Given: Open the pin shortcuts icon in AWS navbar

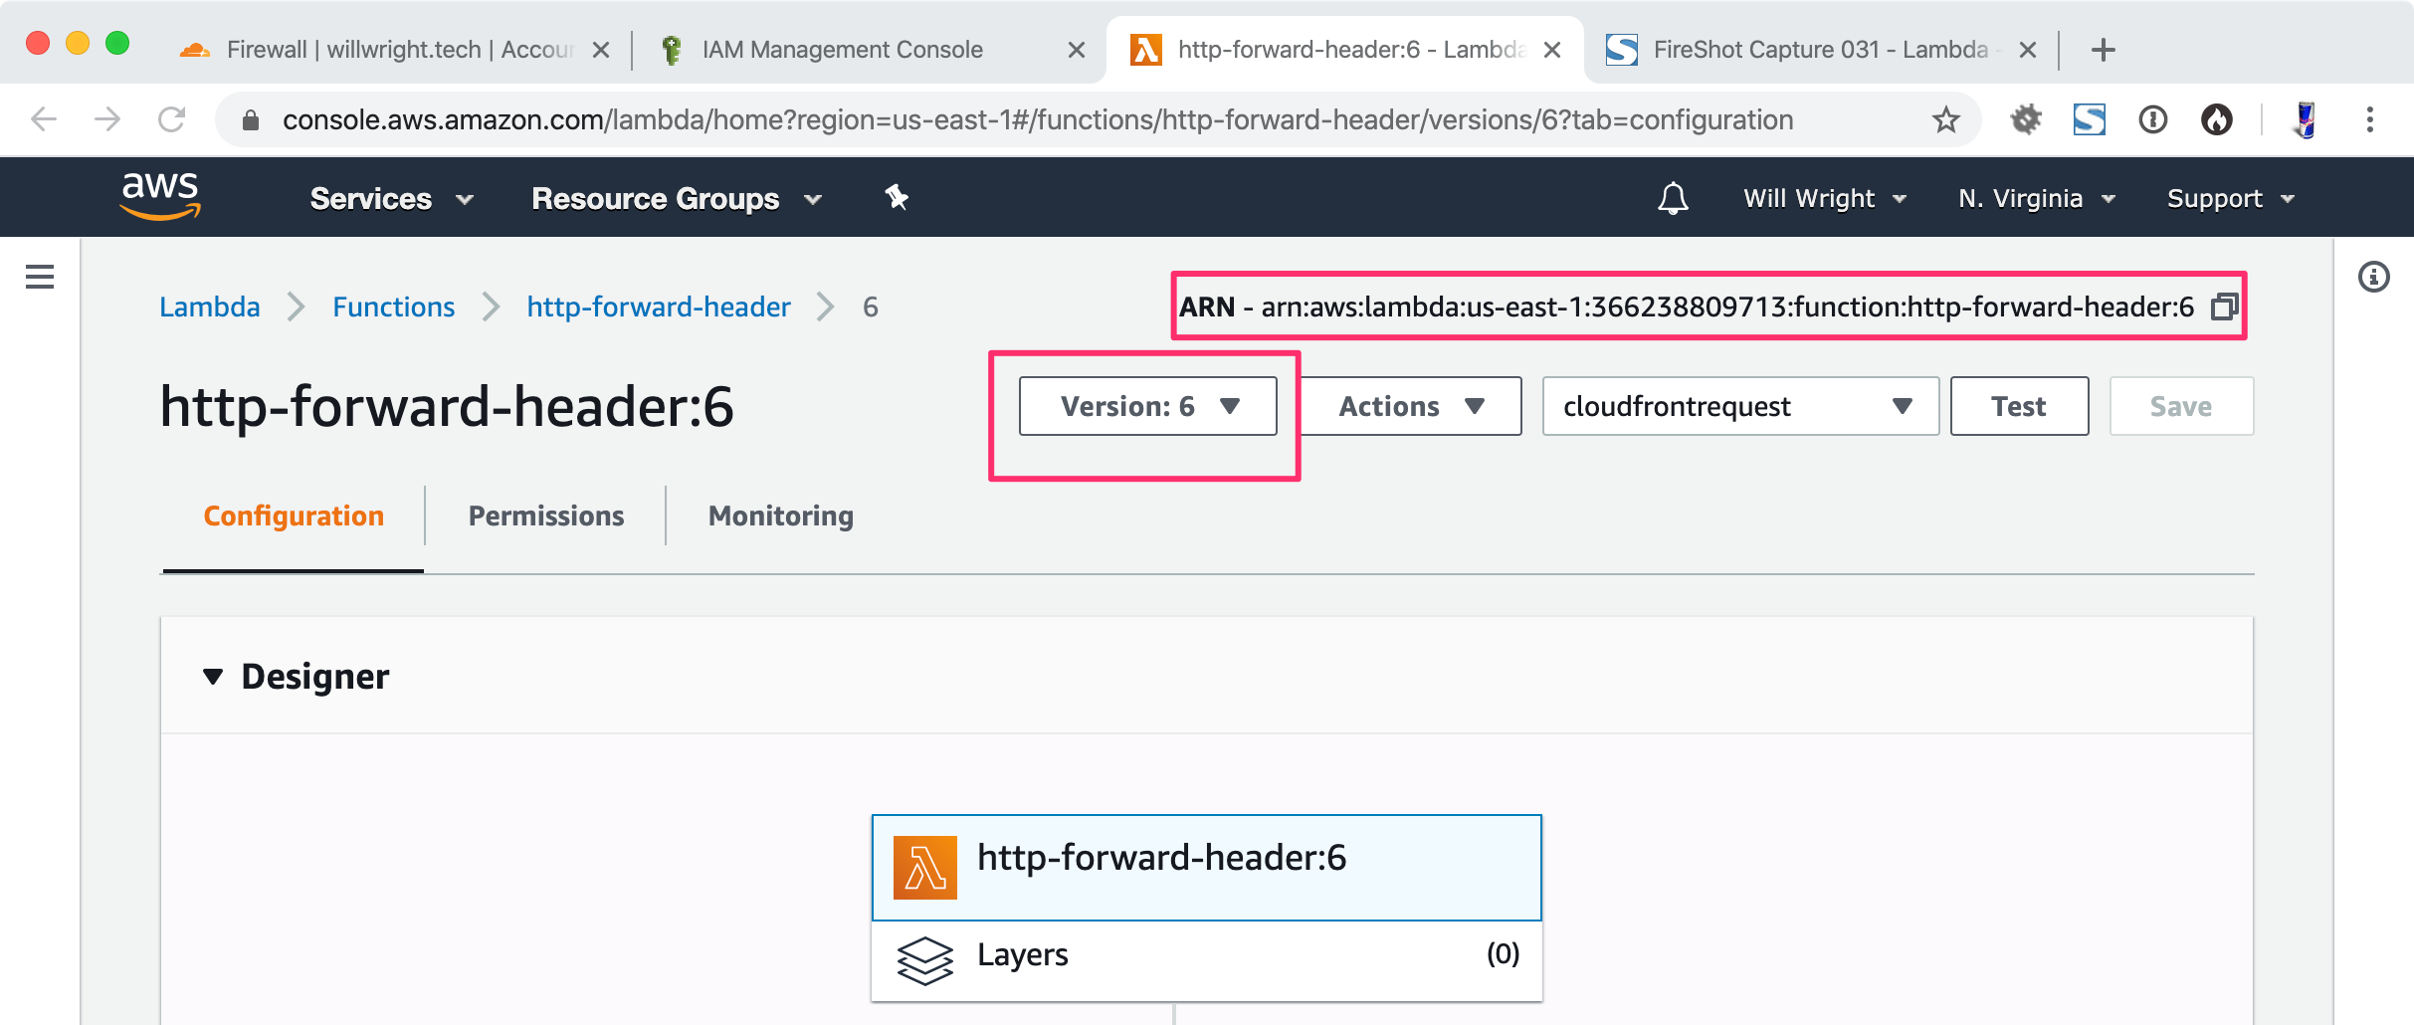Looking at the screenshot, I should point(897,197).
